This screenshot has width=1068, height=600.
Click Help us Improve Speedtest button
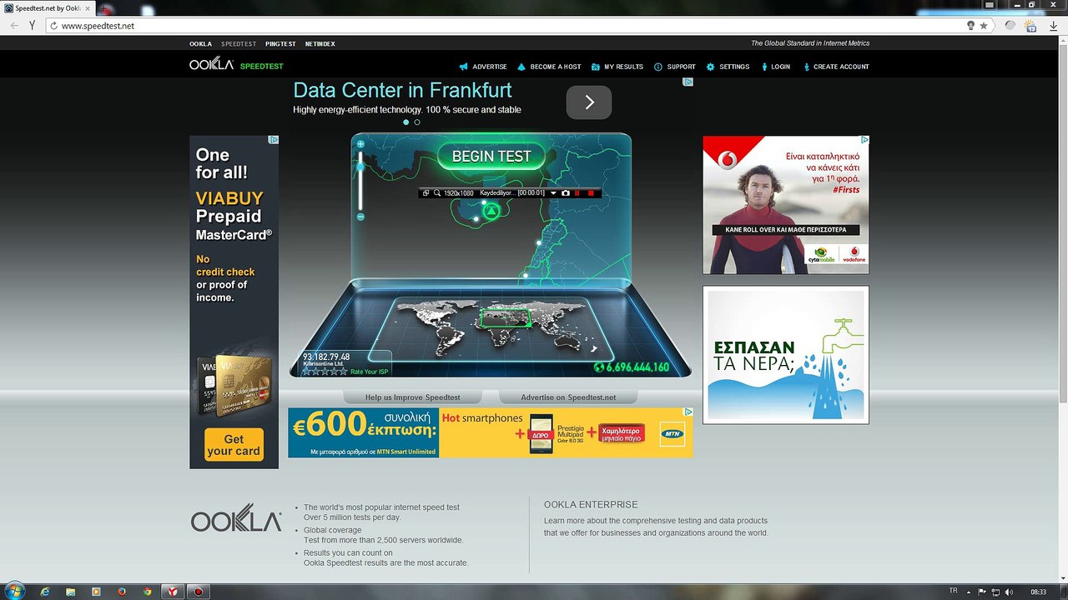(x=413, y=397)
